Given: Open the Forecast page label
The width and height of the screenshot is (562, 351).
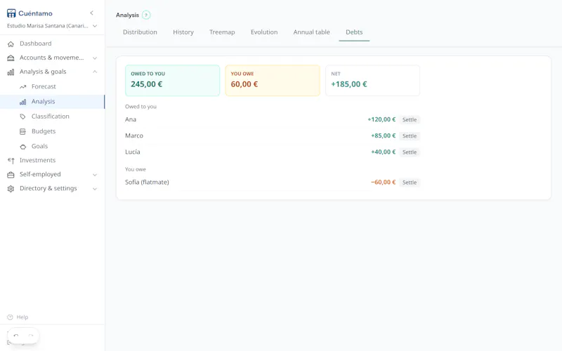Looking at the screenshot, I should coord(44,86).
